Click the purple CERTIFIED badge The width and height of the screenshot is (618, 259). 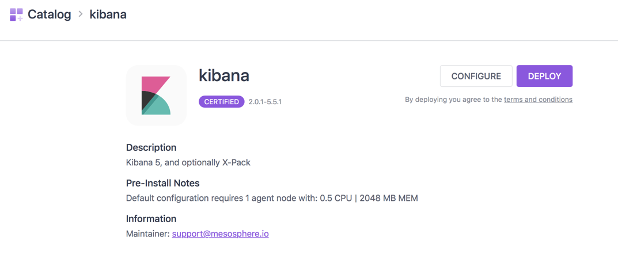(221, 102)
